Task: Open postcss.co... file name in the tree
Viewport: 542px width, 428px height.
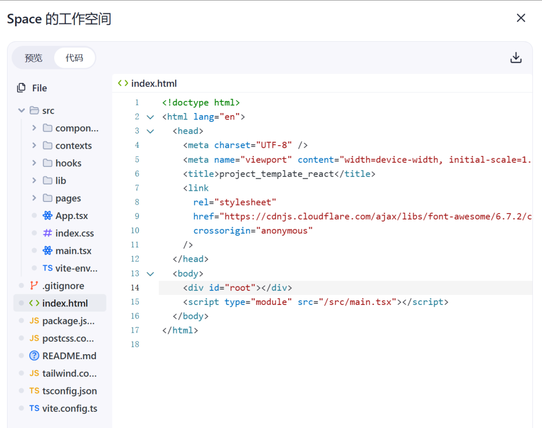Action: coord(68,339)
